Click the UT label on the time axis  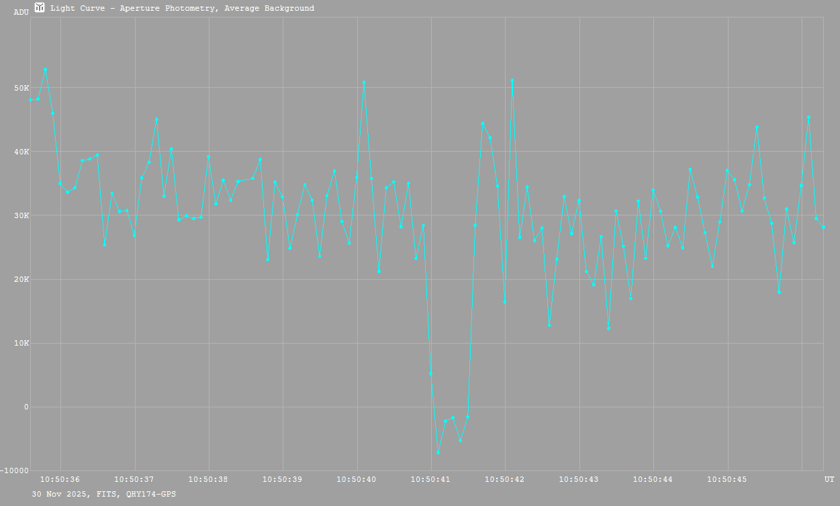pos(829,479)
